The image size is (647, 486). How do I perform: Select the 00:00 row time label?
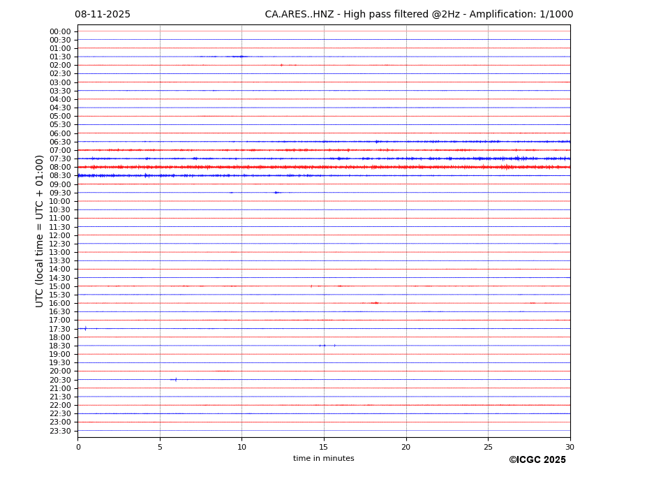click(x=59, y=31)
